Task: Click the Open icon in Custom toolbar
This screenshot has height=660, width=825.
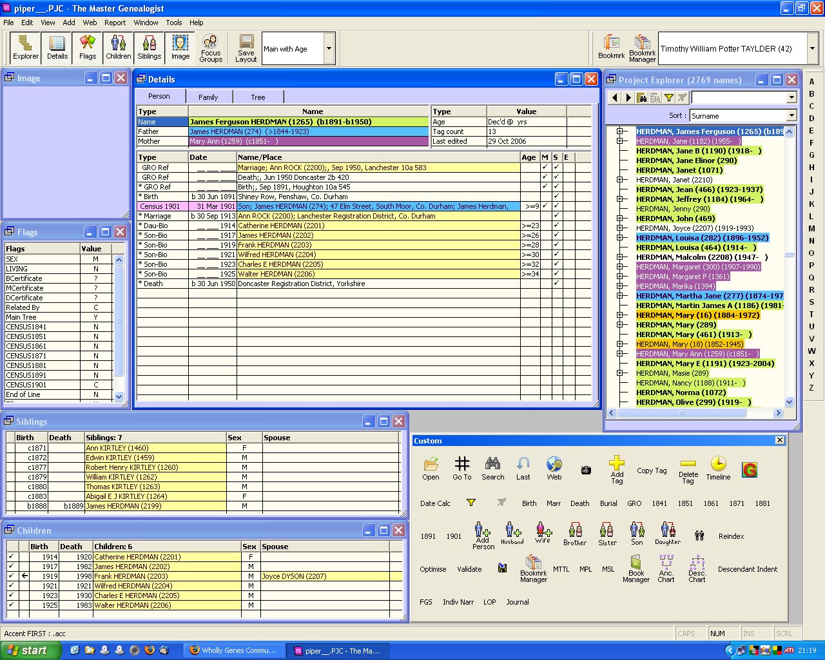Action: coord(431,469)
